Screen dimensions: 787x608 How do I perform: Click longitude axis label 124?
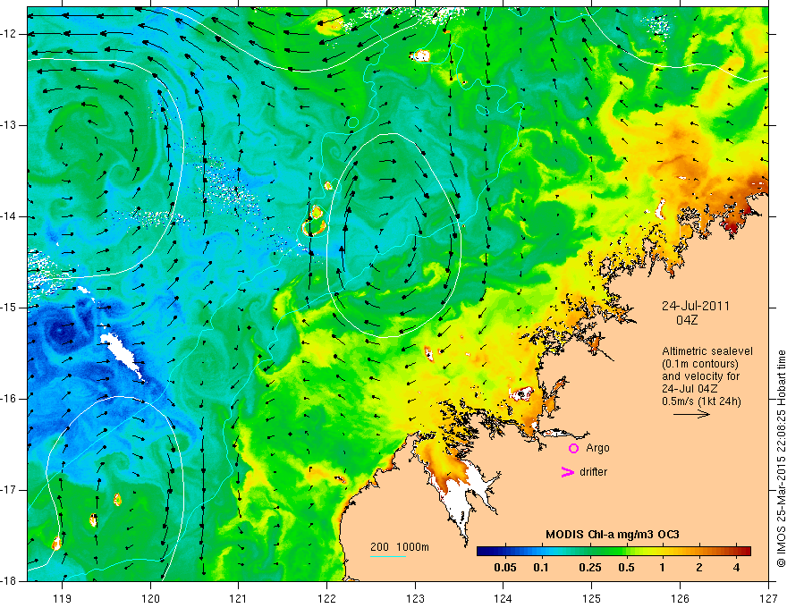(x=504, y=598)
